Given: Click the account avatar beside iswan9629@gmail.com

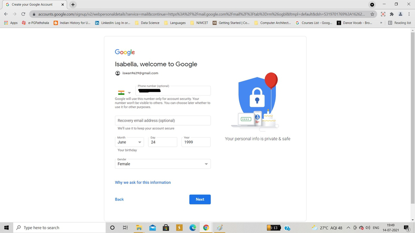Looking at the screenshot, I should [118, 73].
